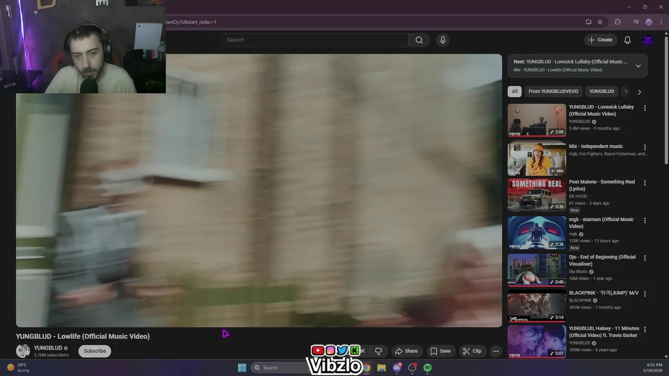Viewport: 669px width, 376px height.
Task: Play YUNGBLUD Halsey 11 Minutes thumbnail
Action: coord(537,342)
